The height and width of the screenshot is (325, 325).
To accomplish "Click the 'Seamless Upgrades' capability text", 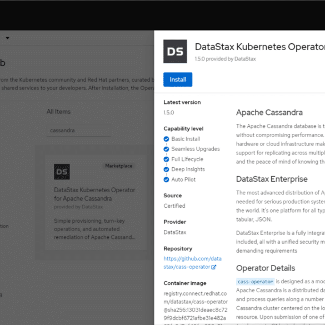I will click(x=196, y=149).
